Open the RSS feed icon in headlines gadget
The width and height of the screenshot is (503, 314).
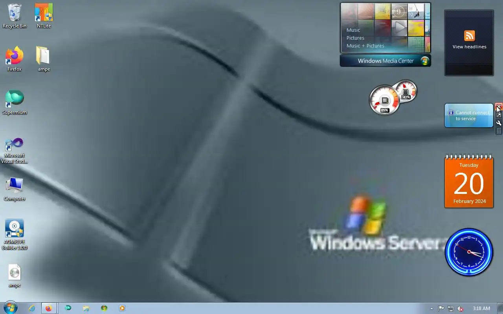[x=470, y=36]
